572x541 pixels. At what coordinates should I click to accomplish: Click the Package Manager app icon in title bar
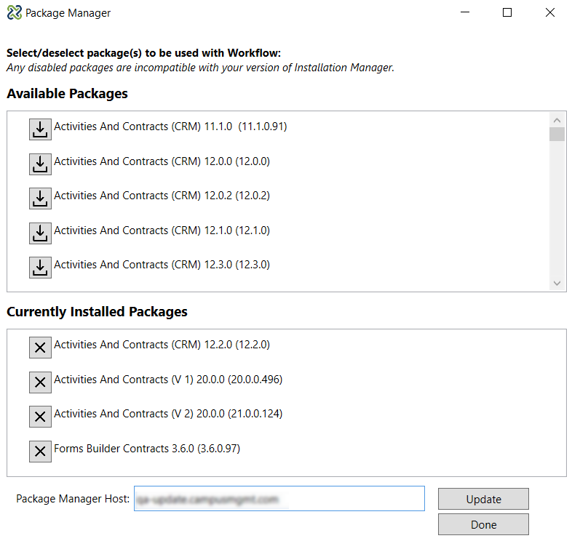pyautogui.click(x=14, y=13)
